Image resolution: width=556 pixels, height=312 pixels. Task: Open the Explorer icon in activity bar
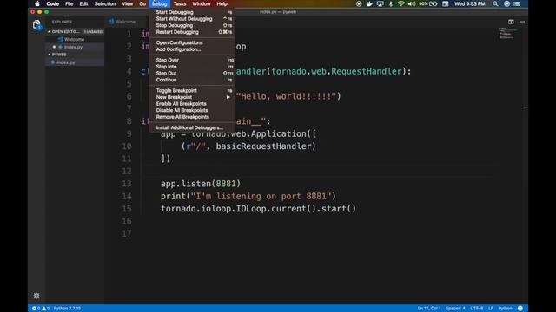[x=36, y=24]
